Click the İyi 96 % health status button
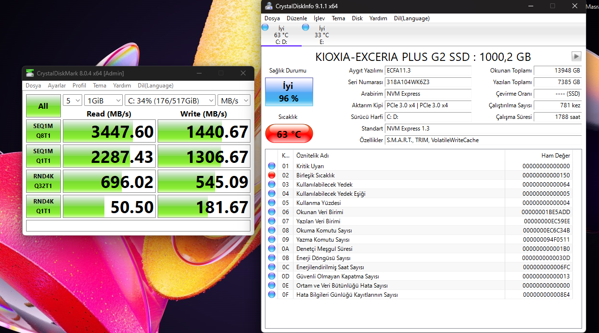The height and width of the screenshot is (333, 599). click(x=289, y=92)
